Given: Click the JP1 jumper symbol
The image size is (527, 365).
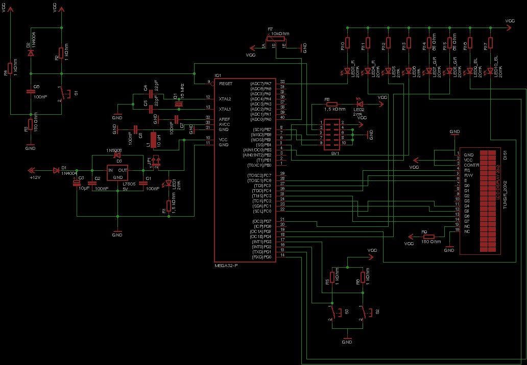Looking at the screenshot, I should [x=156, y=162].
